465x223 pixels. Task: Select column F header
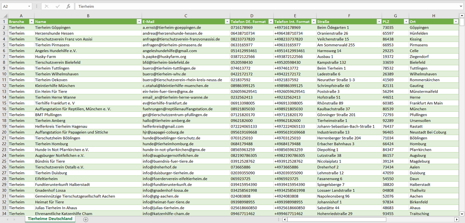pyautogui.click(x=349, y=16)
